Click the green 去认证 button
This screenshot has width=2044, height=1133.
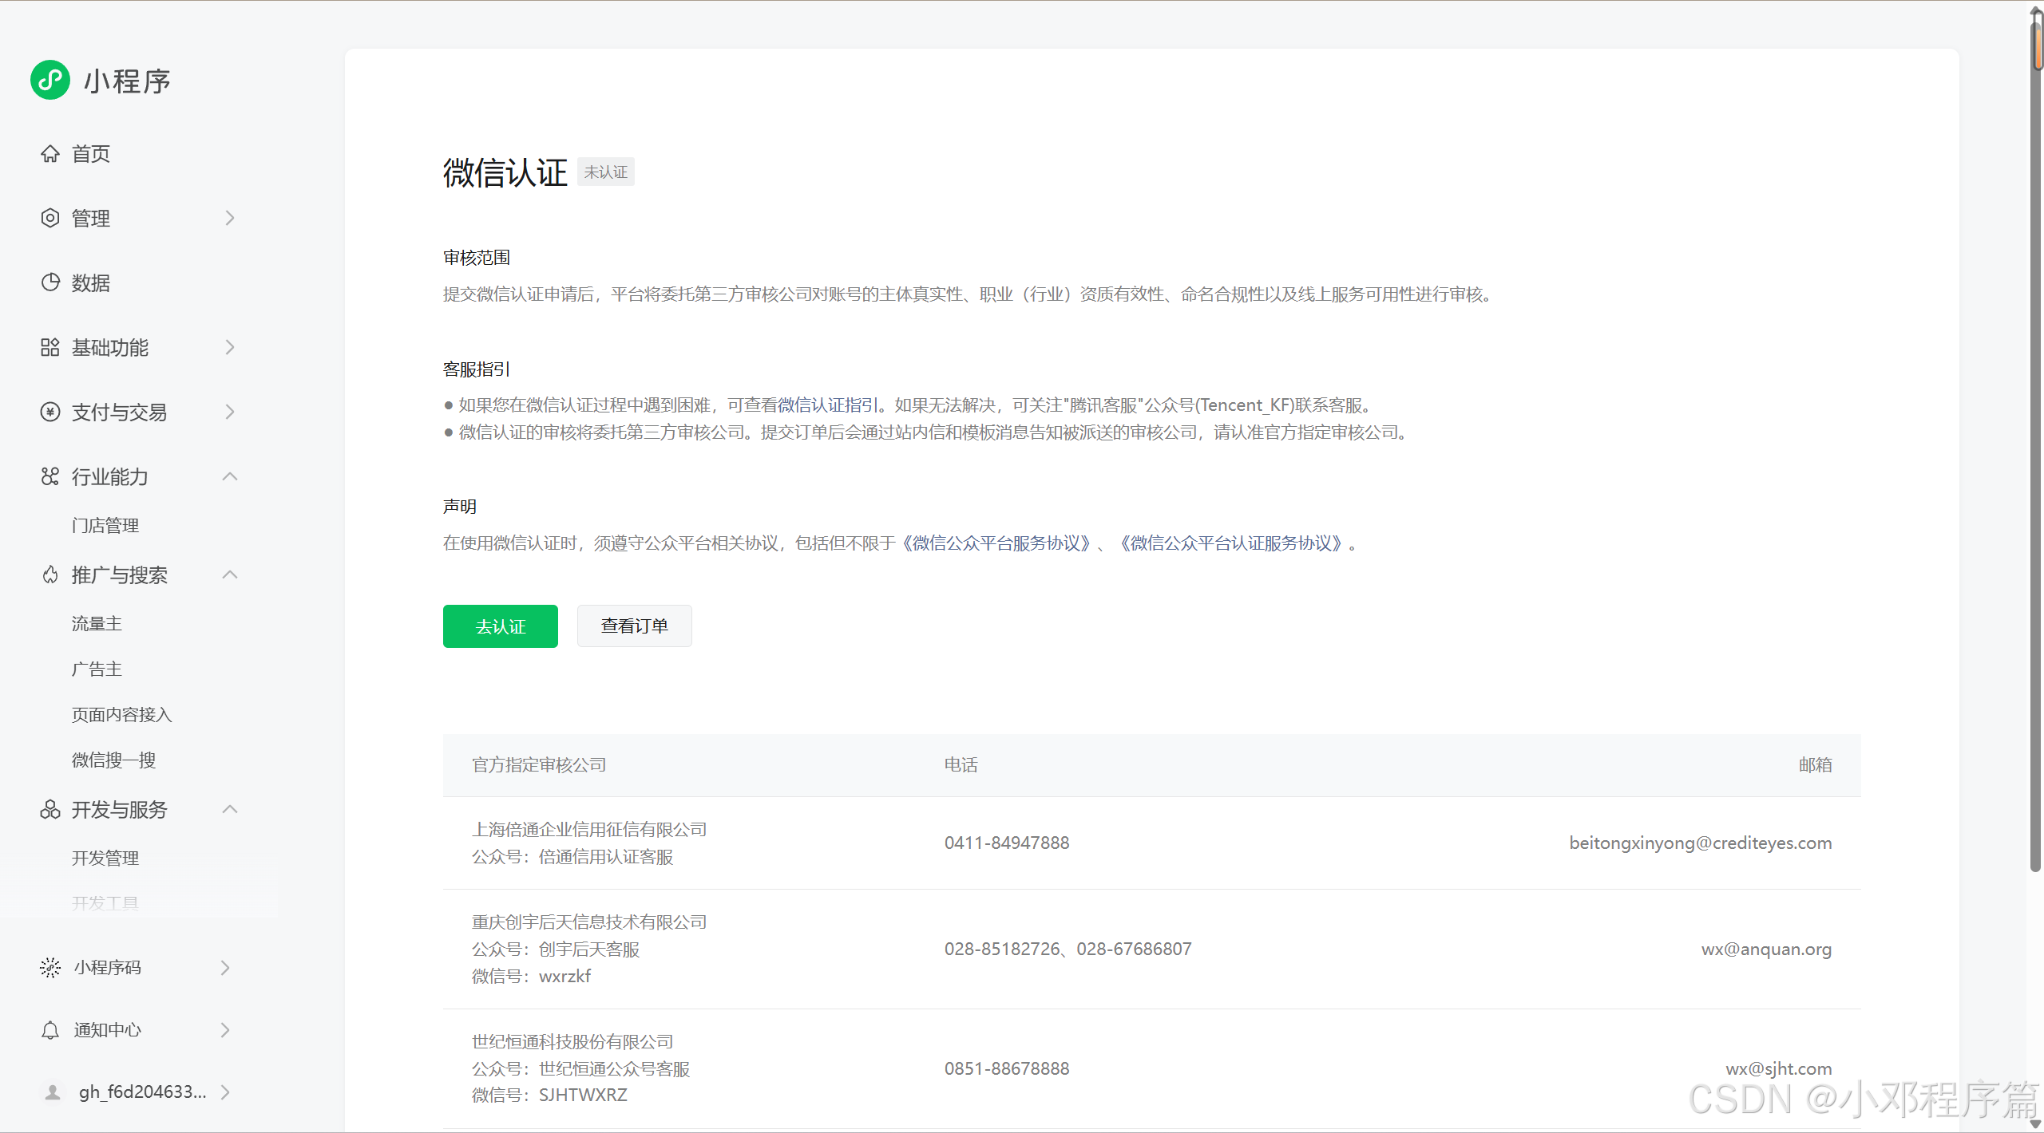[501, 626]
